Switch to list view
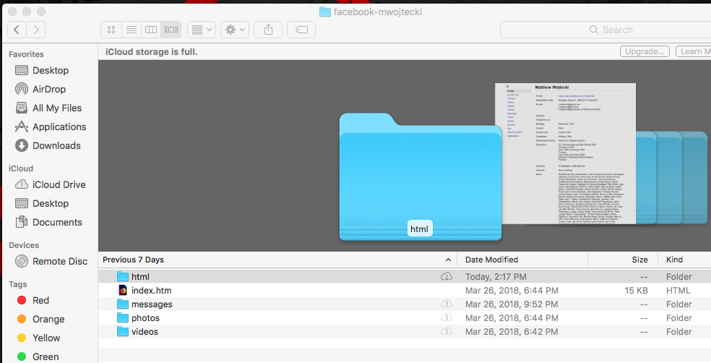The width and height of the screenshot is (711, 363). (x=131, y=30)
